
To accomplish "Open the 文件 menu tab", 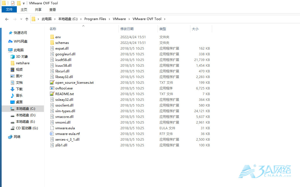I will (x=9, y=9).
